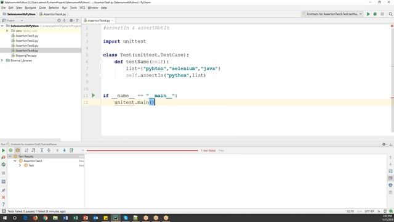Collapse Test Results root node

(10, 156)
